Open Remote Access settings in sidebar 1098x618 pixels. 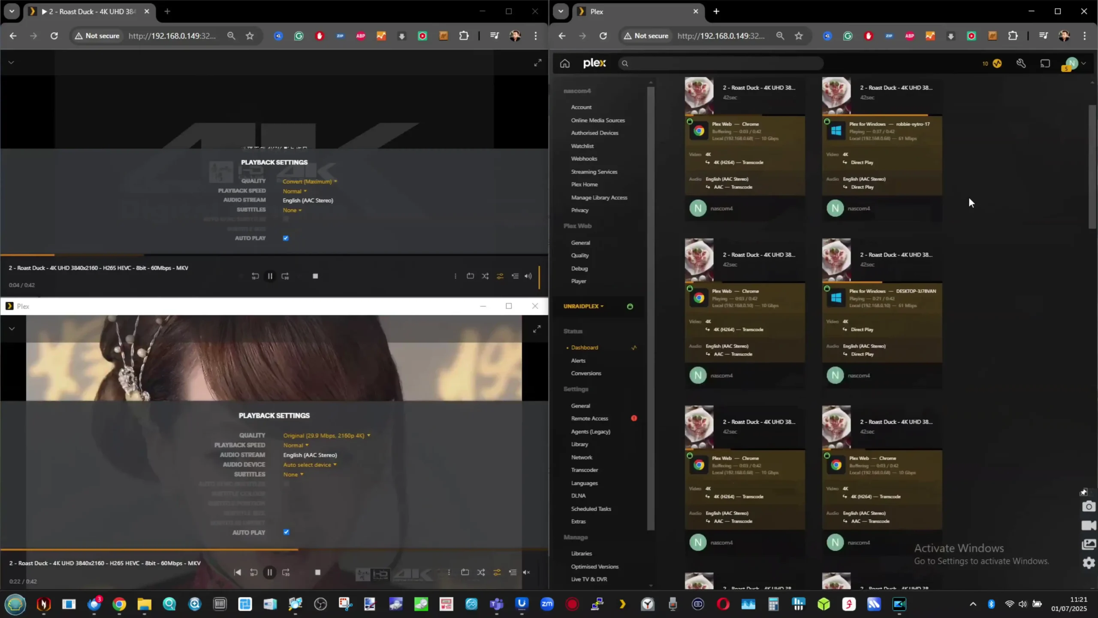(589, 418)
